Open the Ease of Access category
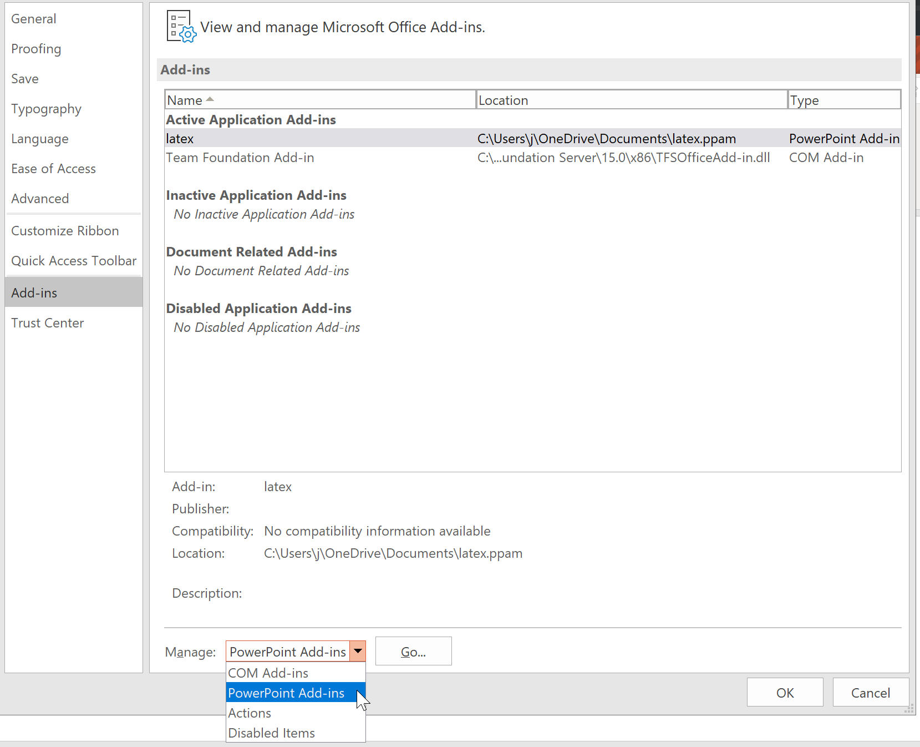 click(x=53, y=169)
